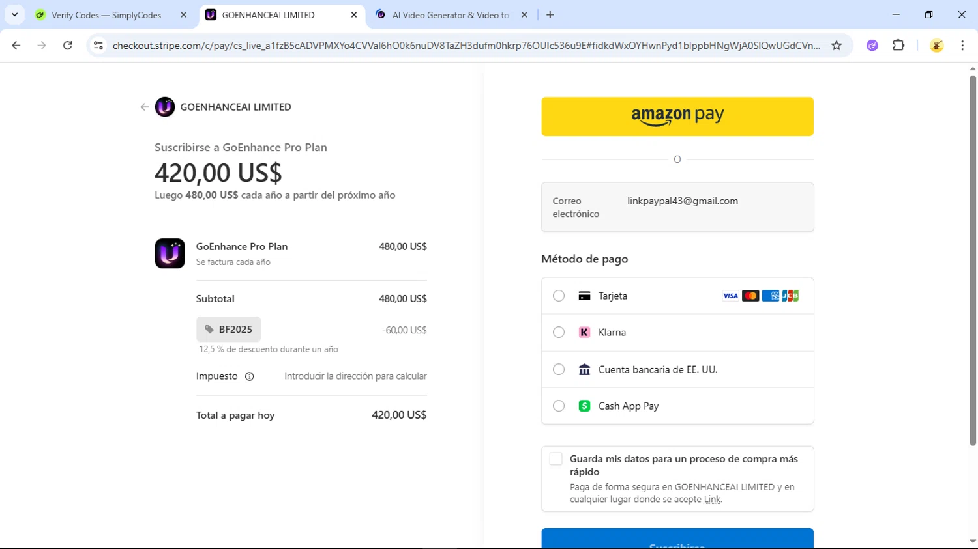The height and width of the screenshot is (549, 978).
Task: Click the Subtotal label
Action: pos(215,299)
